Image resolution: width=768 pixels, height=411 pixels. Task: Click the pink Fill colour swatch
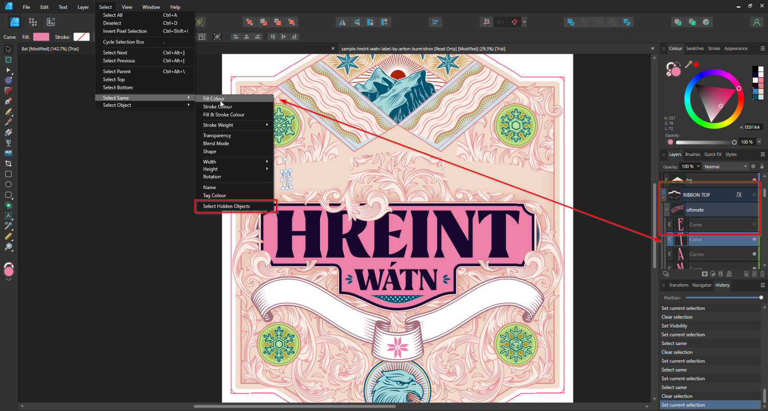click(40, 37)
